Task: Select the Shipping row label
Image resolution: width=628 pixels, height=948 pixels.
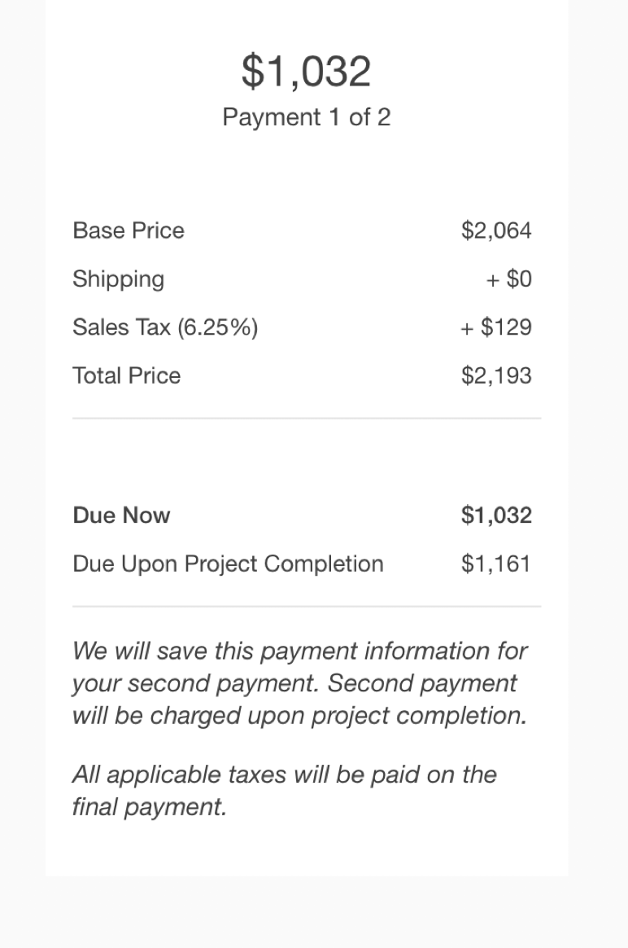Action: pos(118,279)
